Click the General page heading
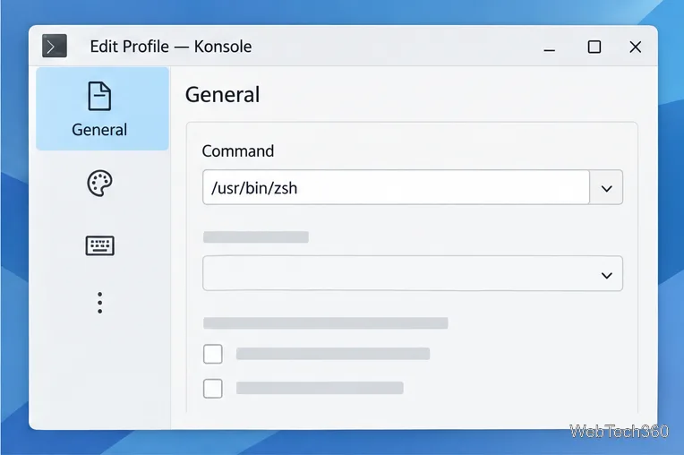 tap(222, 95)
